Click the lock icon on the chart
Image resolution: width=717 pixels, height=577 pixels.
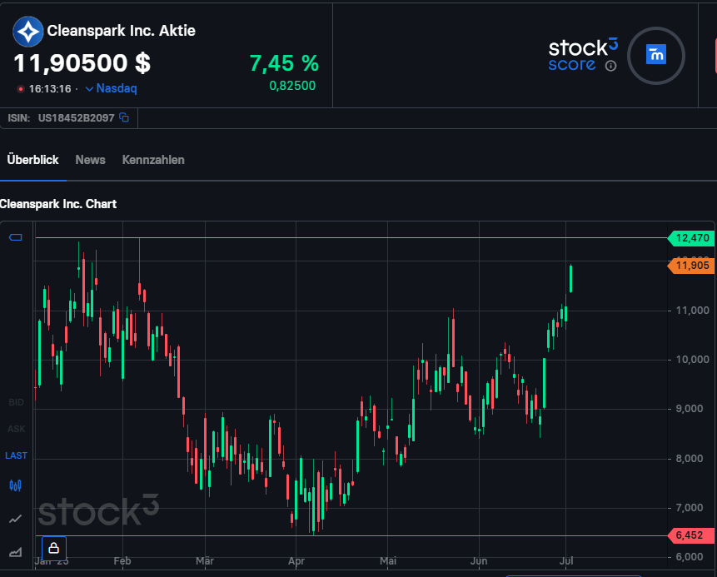[x=54, y=548]
